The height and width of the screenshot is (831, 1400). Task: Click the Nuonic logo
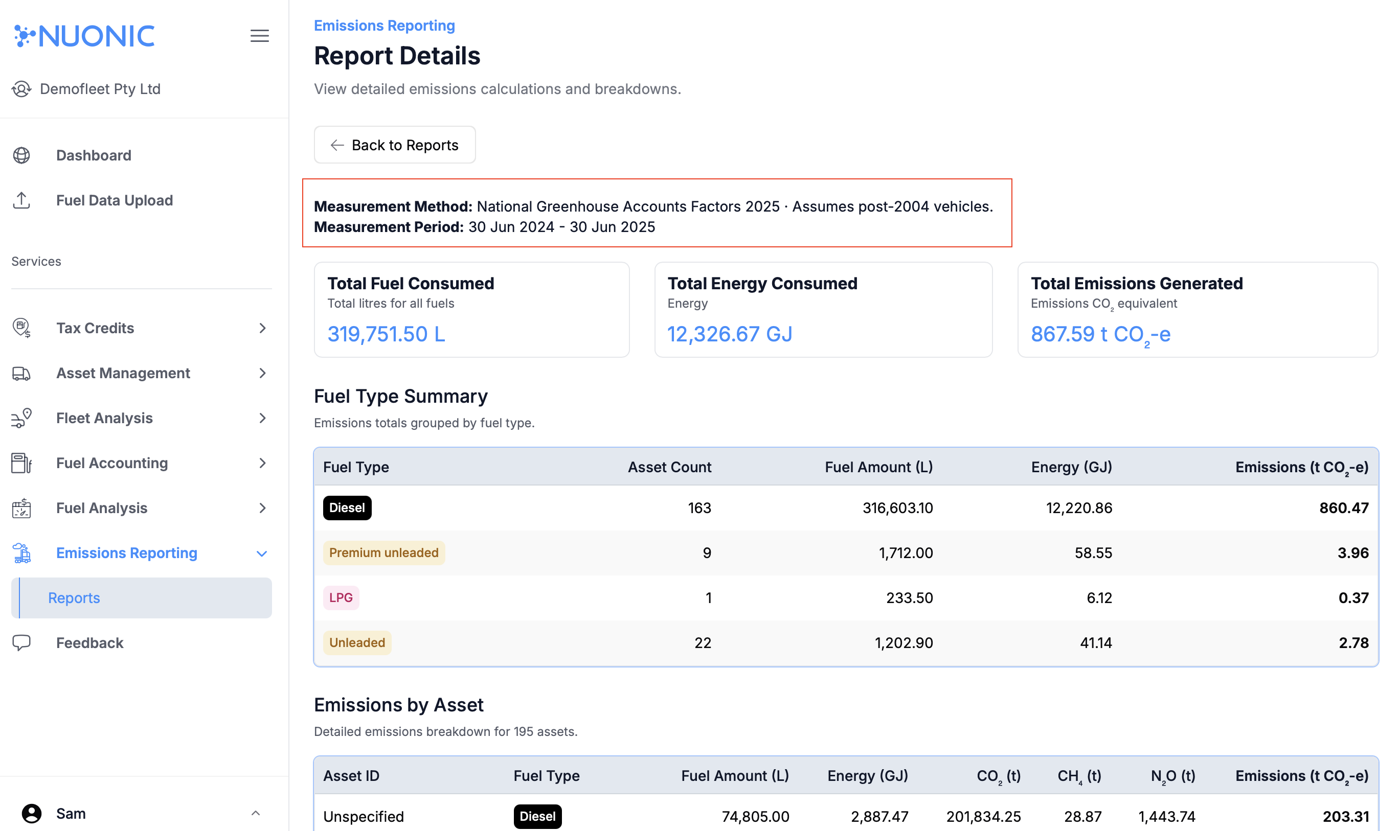pyautogui.click(x=83, y=35)
